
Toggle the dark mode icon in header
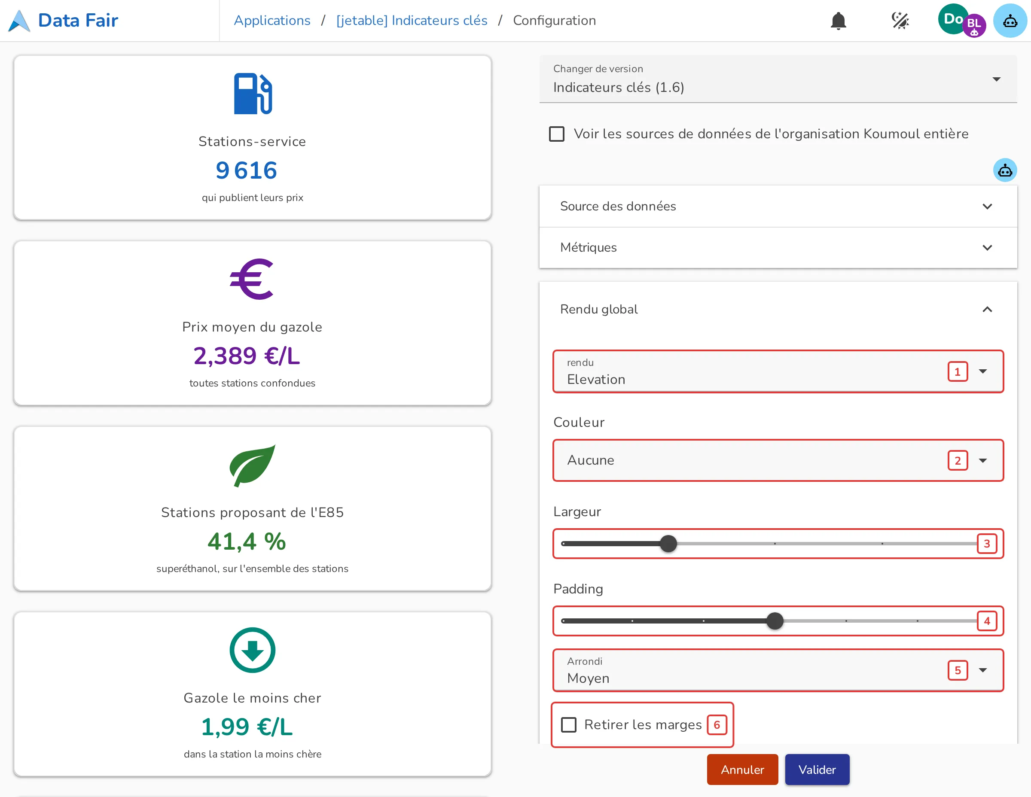[x=900, y=21]
